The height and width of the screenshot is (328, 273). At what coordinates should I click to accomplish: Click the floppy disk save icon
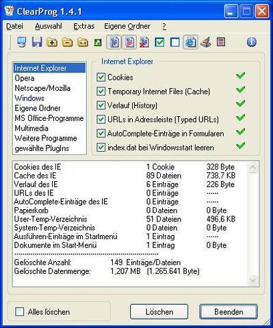click(x=37, y=42)
